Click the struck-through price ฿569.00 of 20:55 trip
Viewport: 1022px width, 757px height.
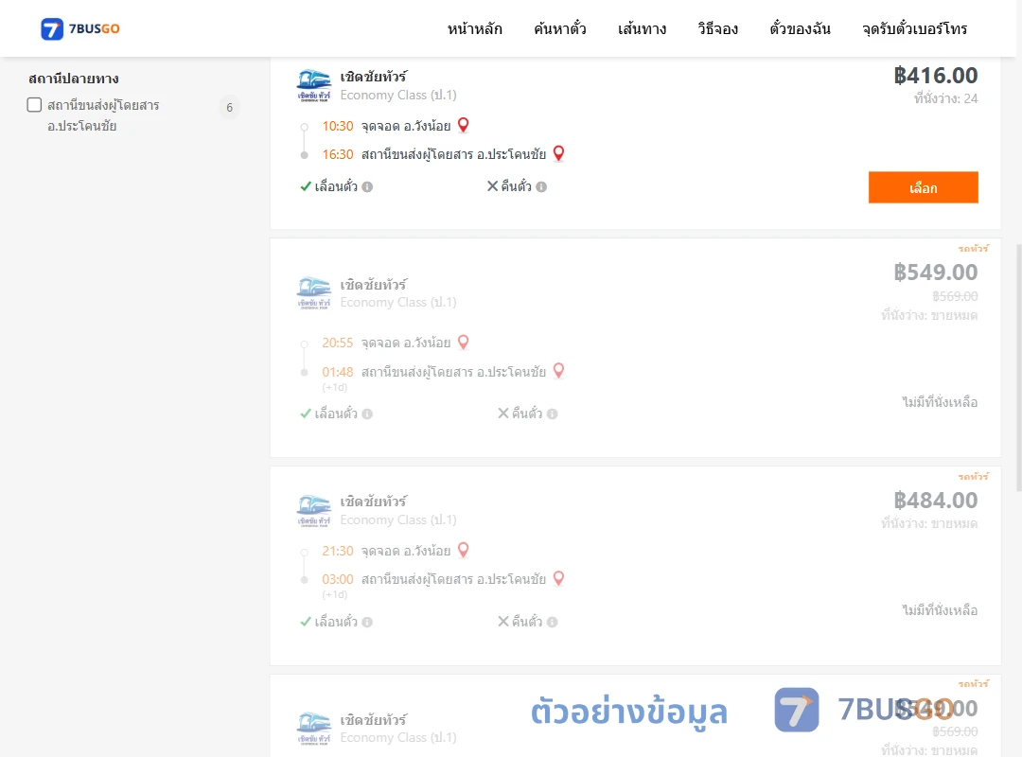(955, 297)
